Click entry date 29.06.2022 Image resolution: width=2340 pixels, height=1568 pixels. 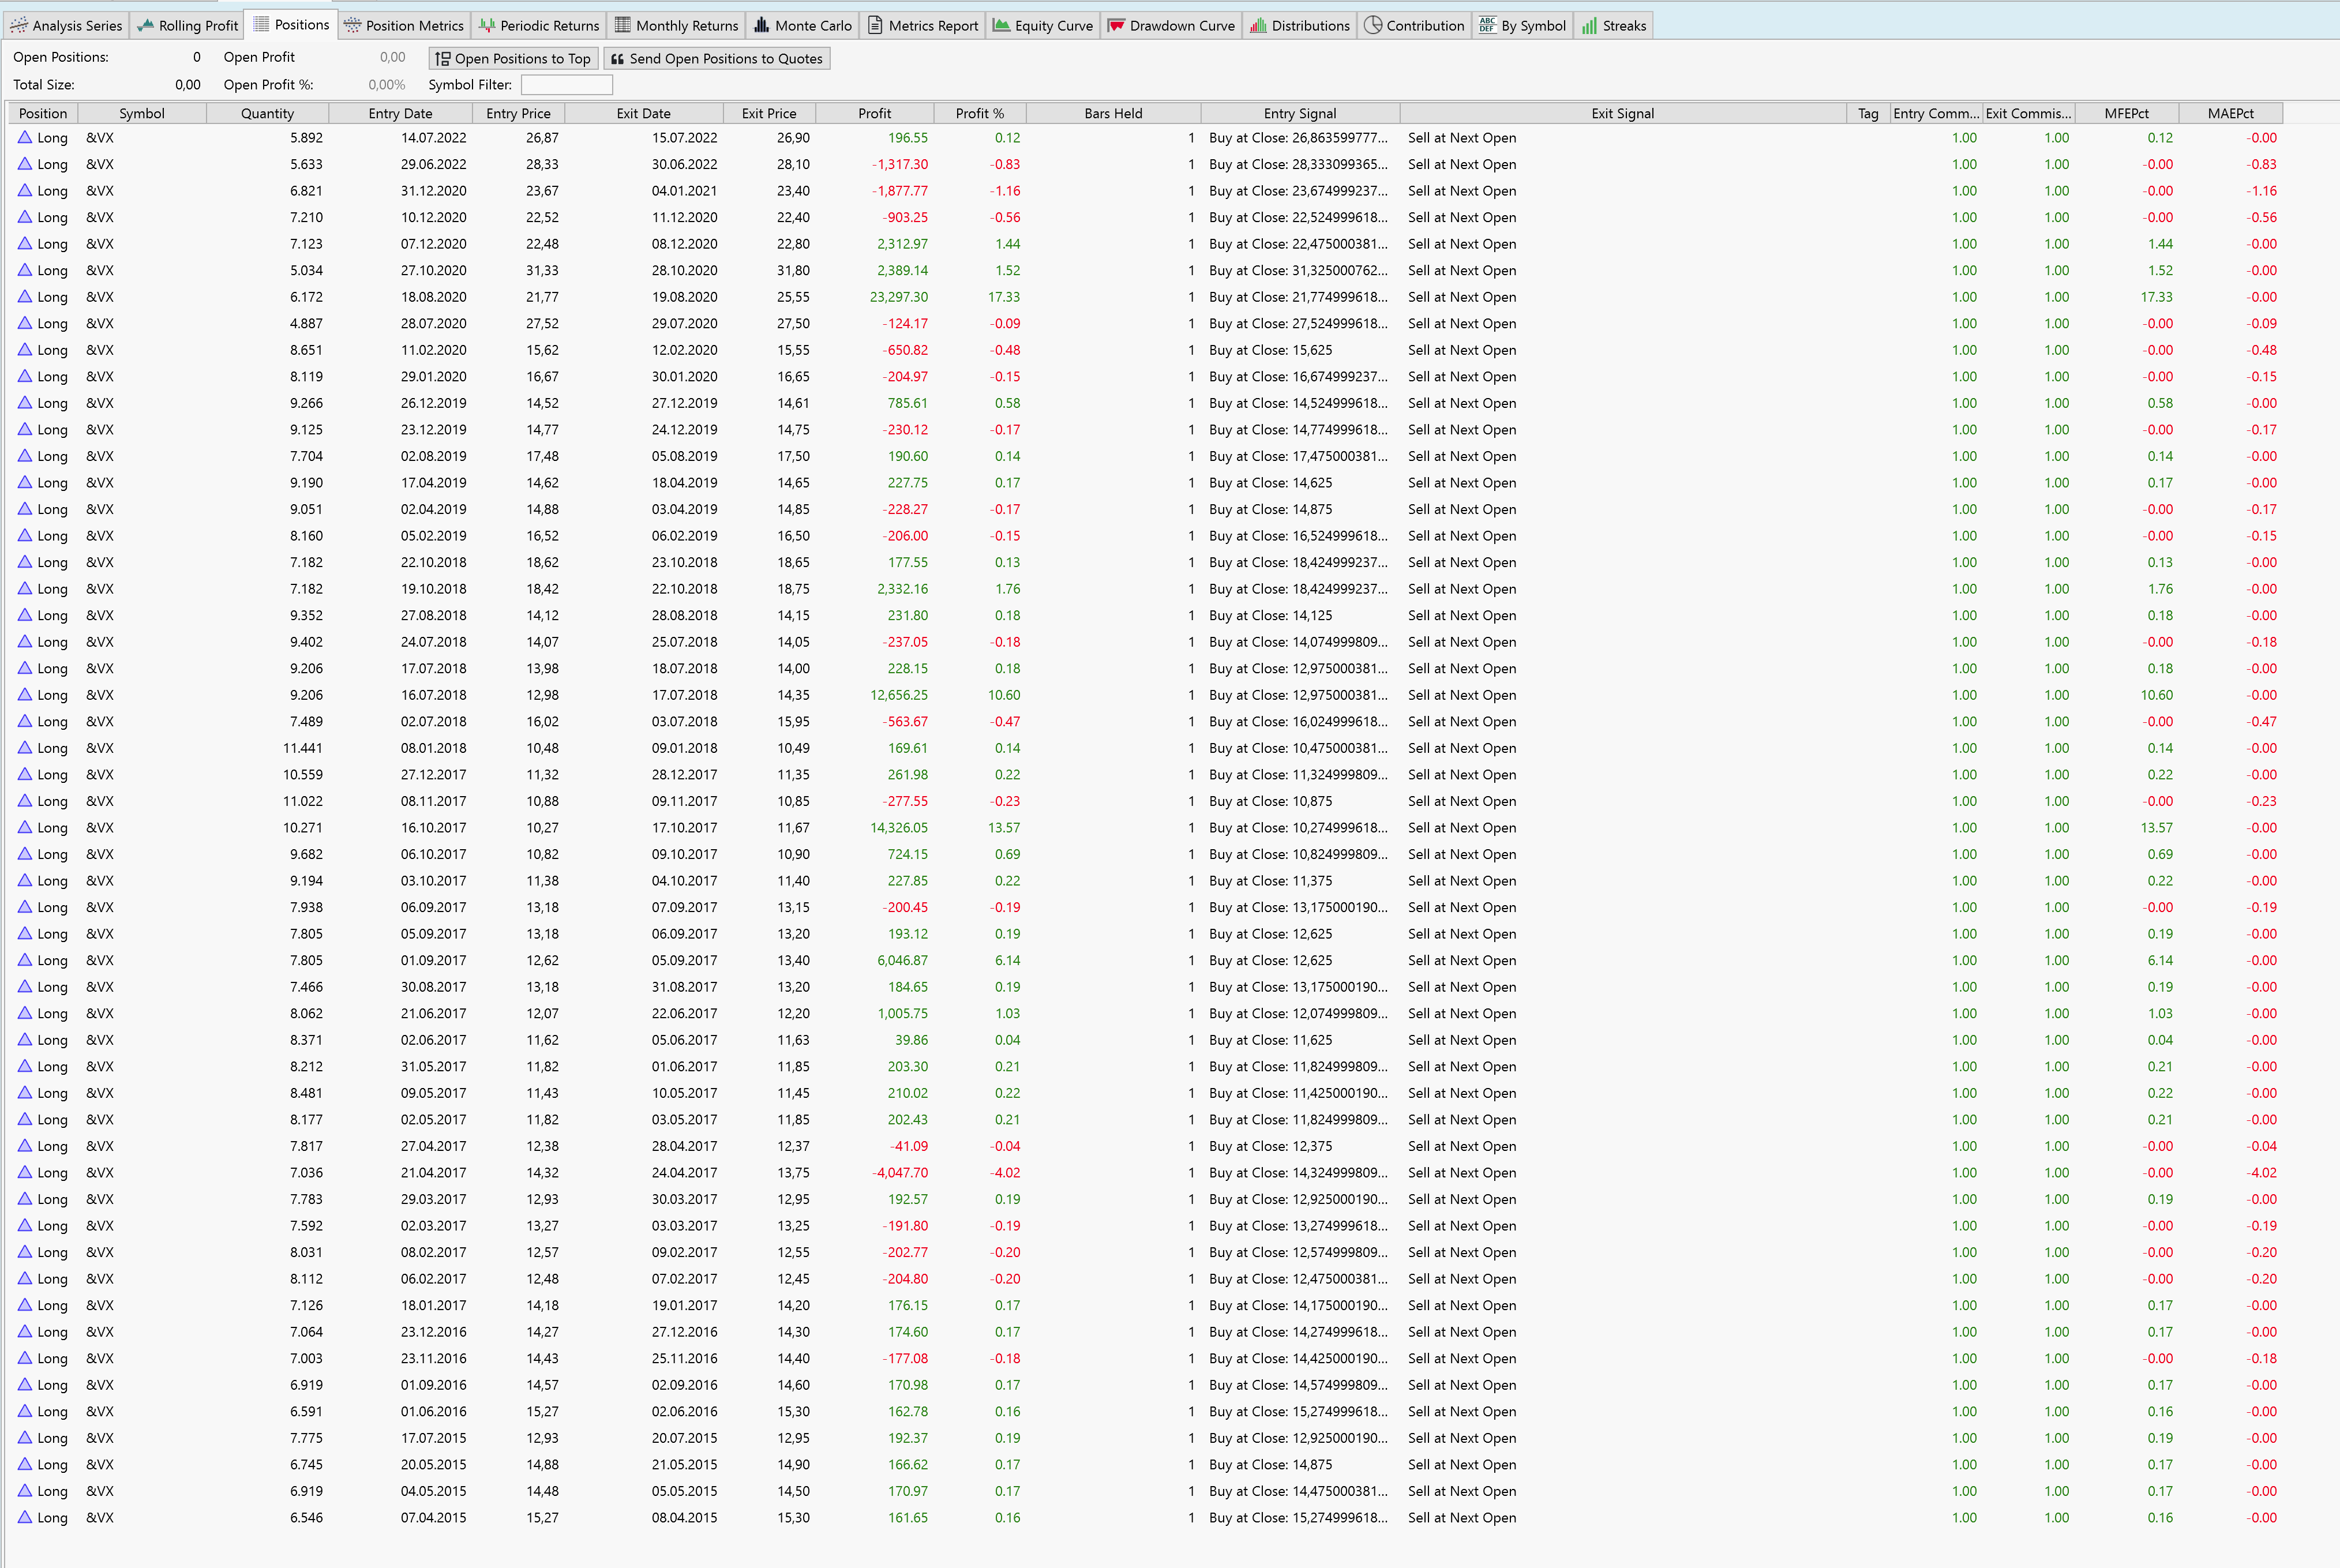point(433,164)
